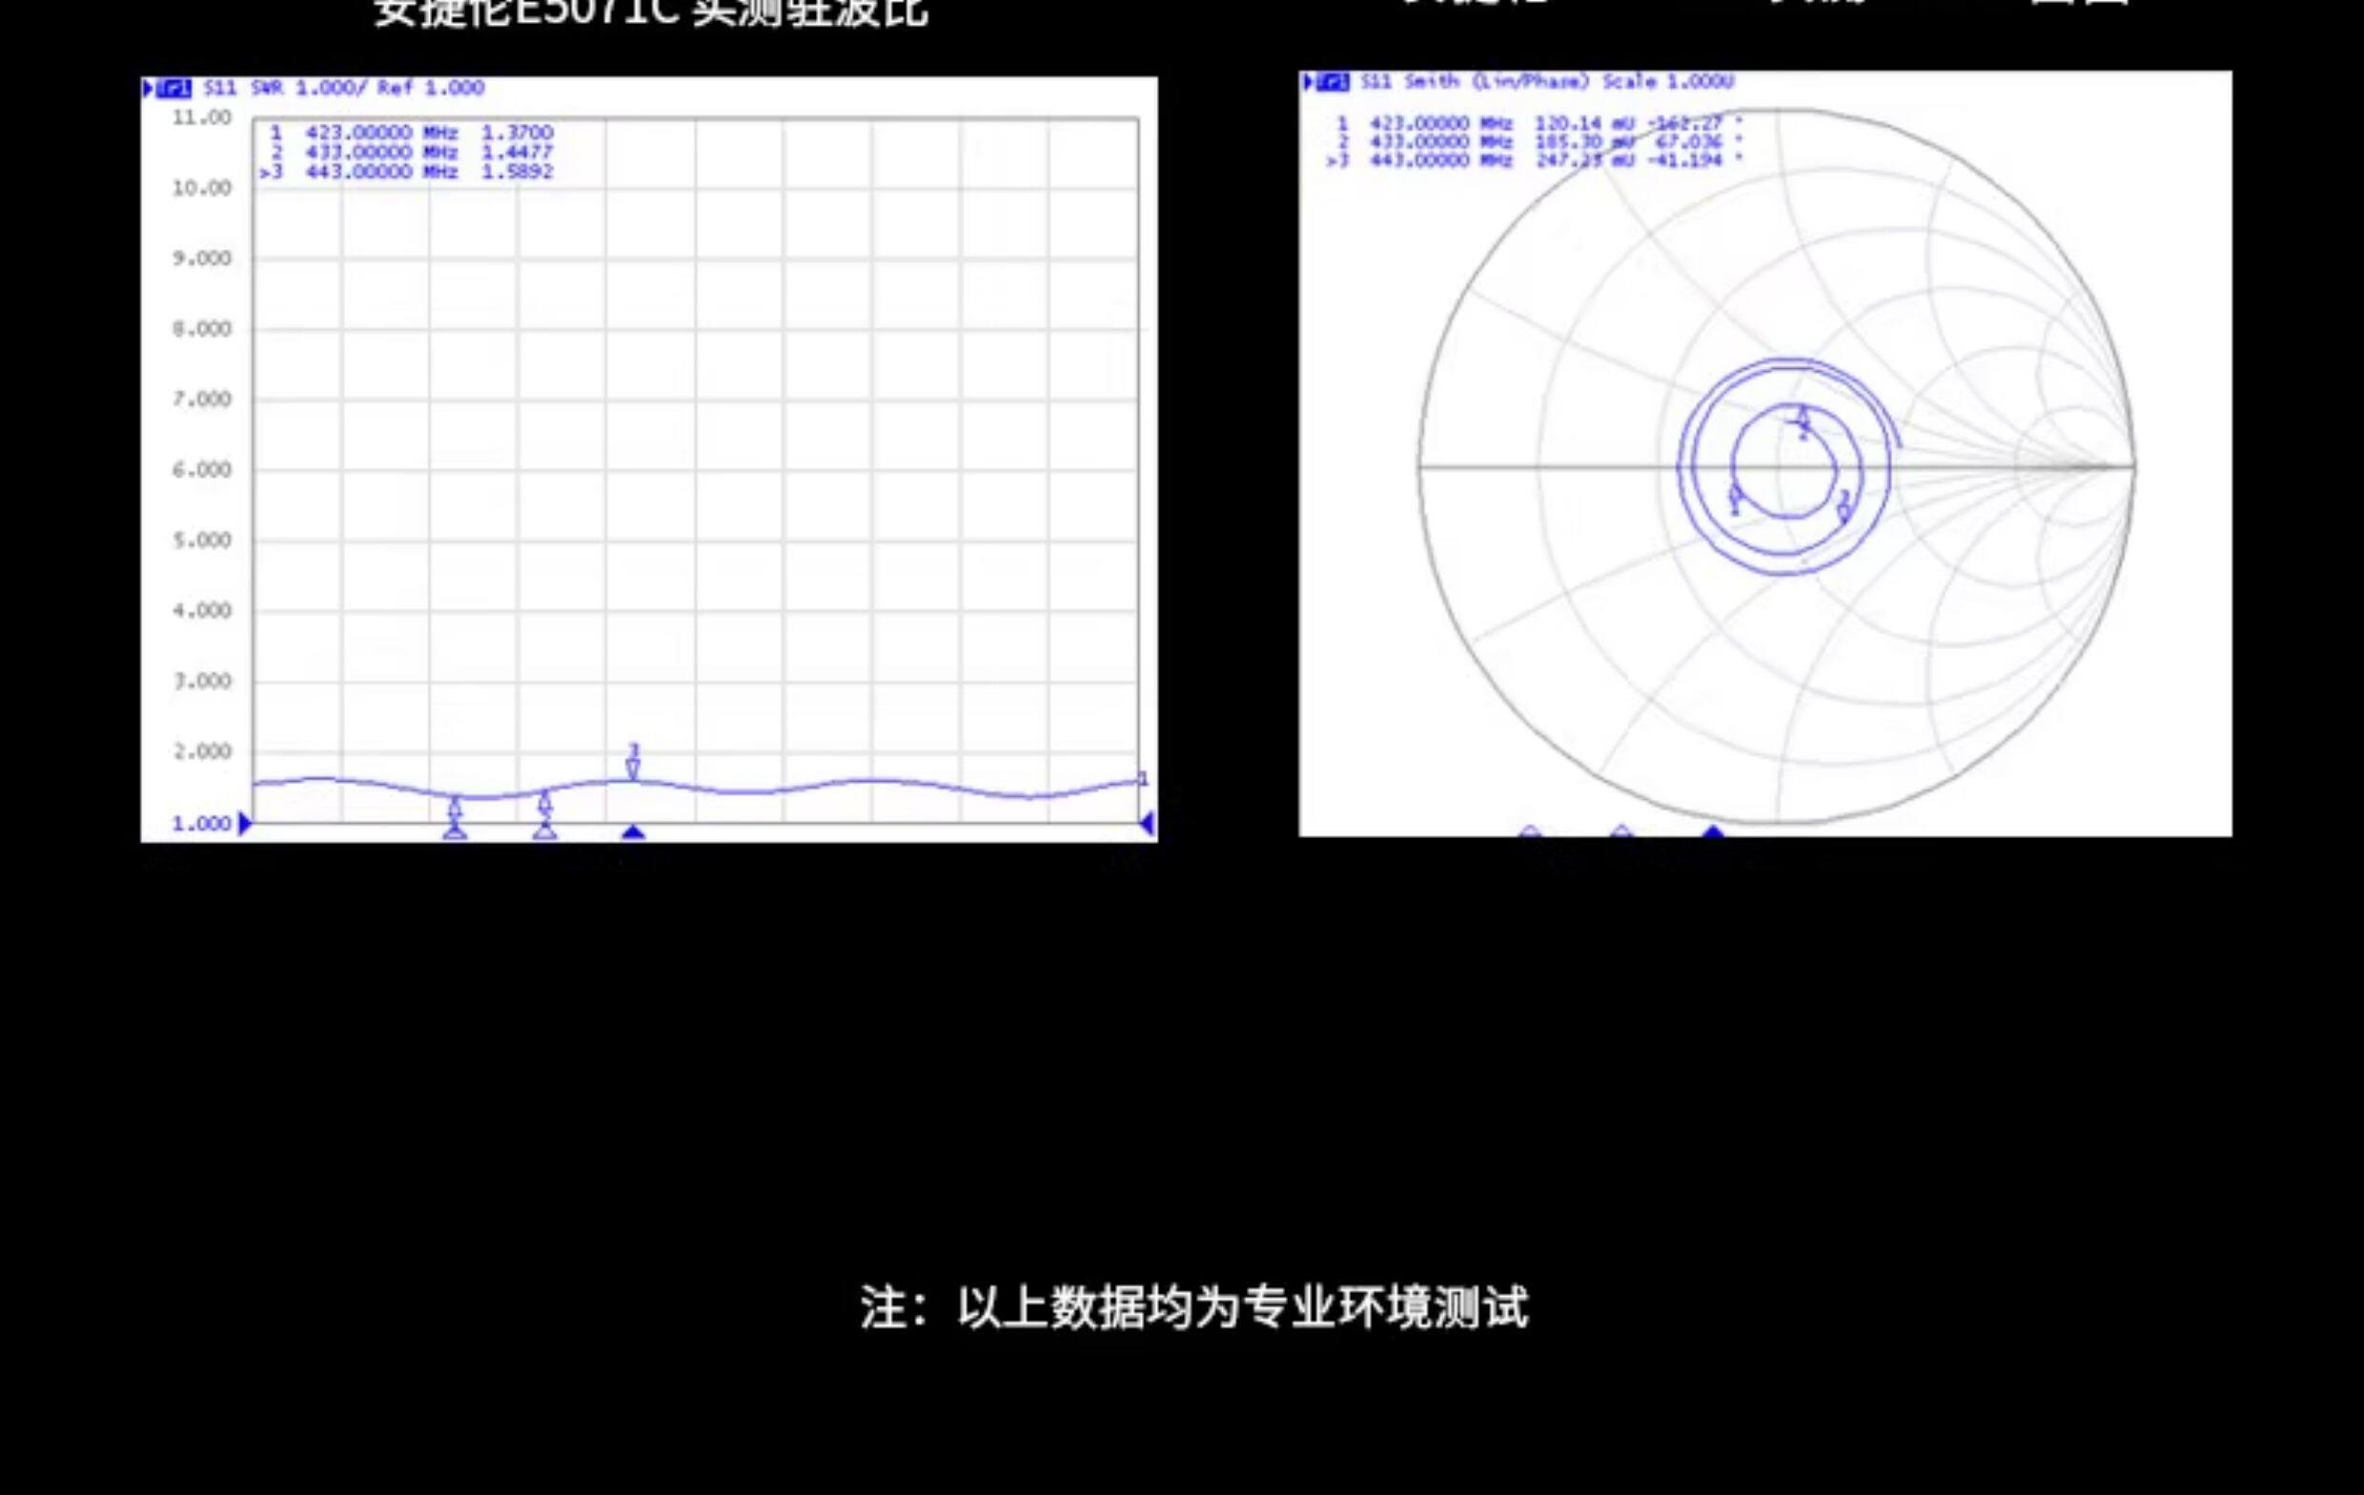Click the solid active marker triangle below SWR axis
This screenshot has width=2364, height=1495.
(633, 833)
